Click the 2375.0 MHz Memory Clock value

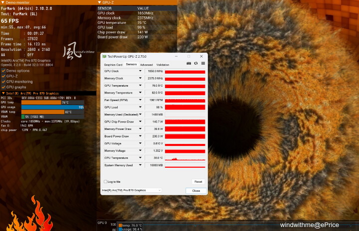(155, 78)
